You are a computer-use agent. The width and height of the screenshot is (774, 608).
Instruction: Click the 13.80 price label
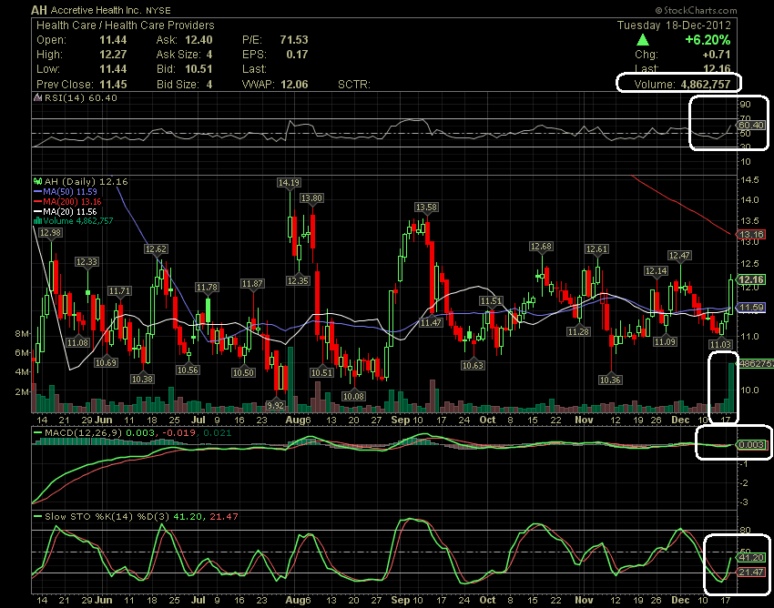coord(311,198)
